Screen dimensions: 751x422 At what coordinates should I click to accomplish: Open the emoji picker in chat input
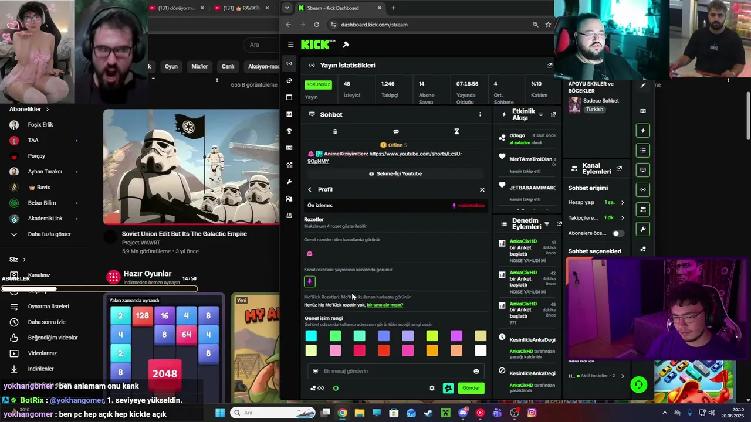[x=476, y=371]
